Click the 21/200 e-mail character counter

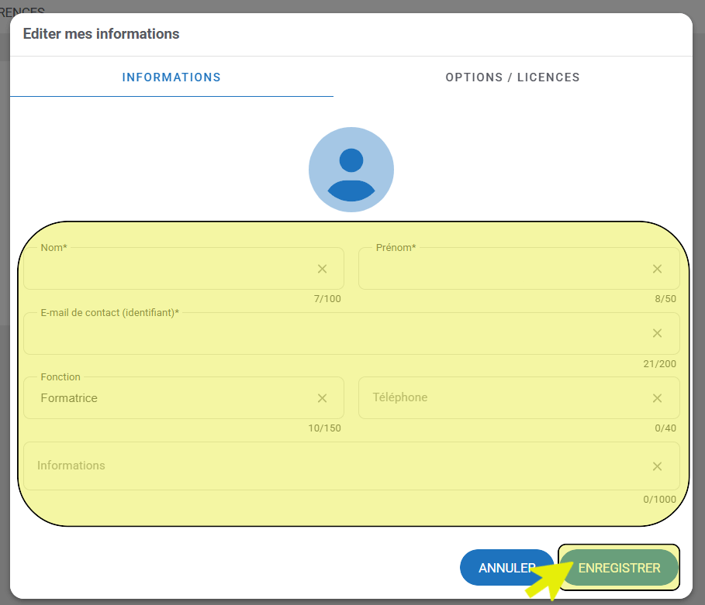[659, 364]
